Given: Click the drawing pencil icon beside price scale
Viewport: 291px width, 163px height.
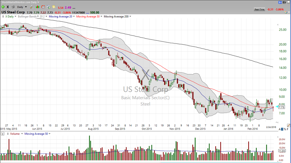Looking at the screenshot, I should [x=289, y=126].
